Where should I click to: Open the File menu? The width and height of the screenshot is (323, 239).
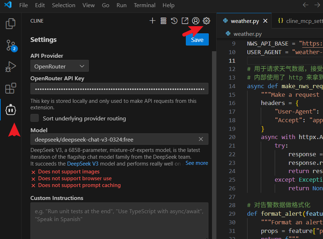(24, 5)
